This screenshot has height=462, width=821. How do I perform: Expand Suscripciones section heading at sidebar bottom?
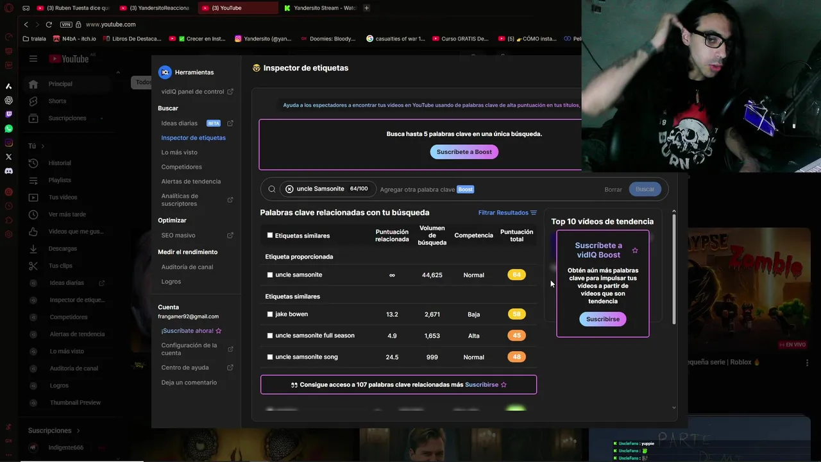coord(54,431)
